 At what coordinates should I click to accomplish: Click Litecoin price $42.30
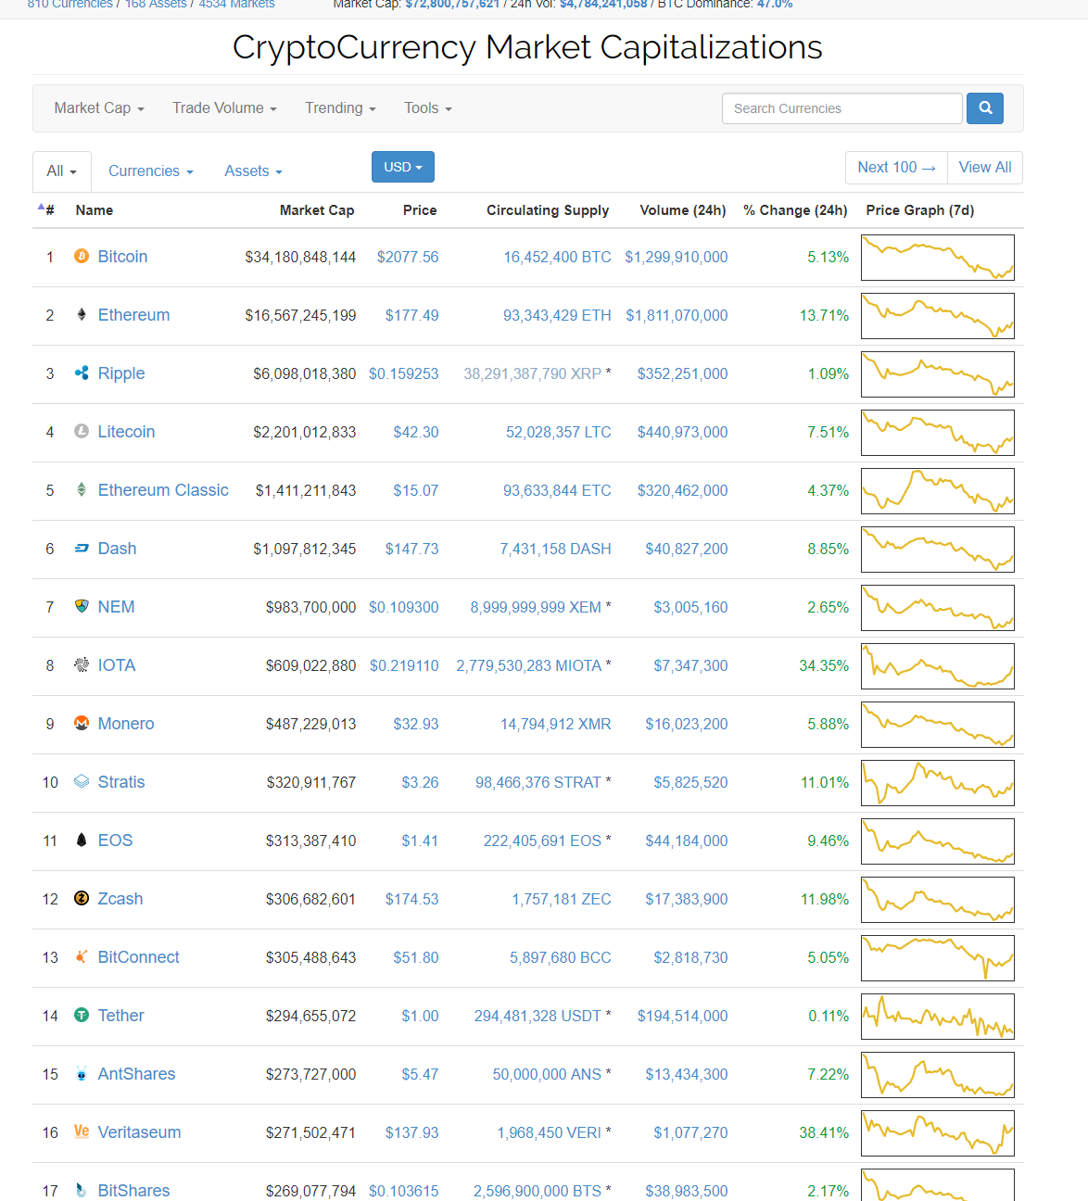[x=416, y=432]
